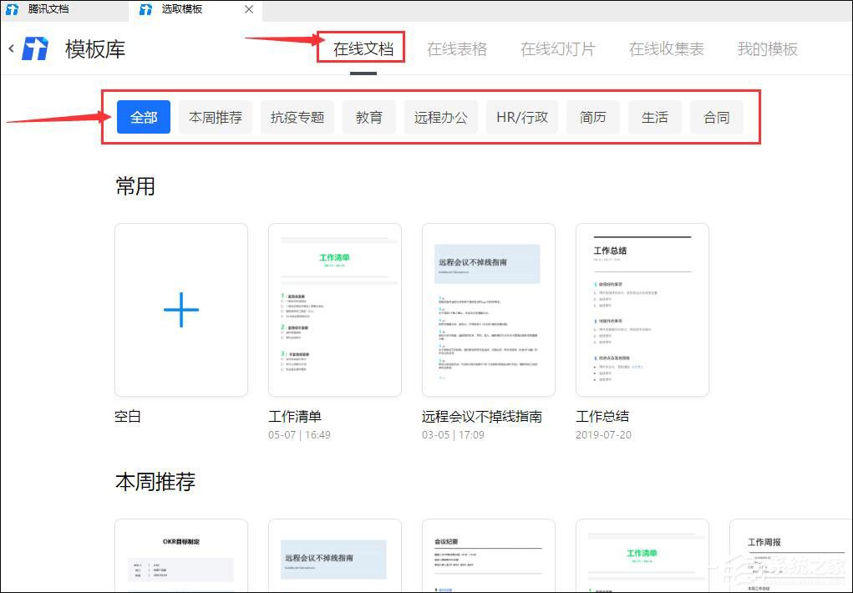The width and height of the screenshot is (853, 593).
Task: Select the 远程办公 category
Action: [440, 117]
